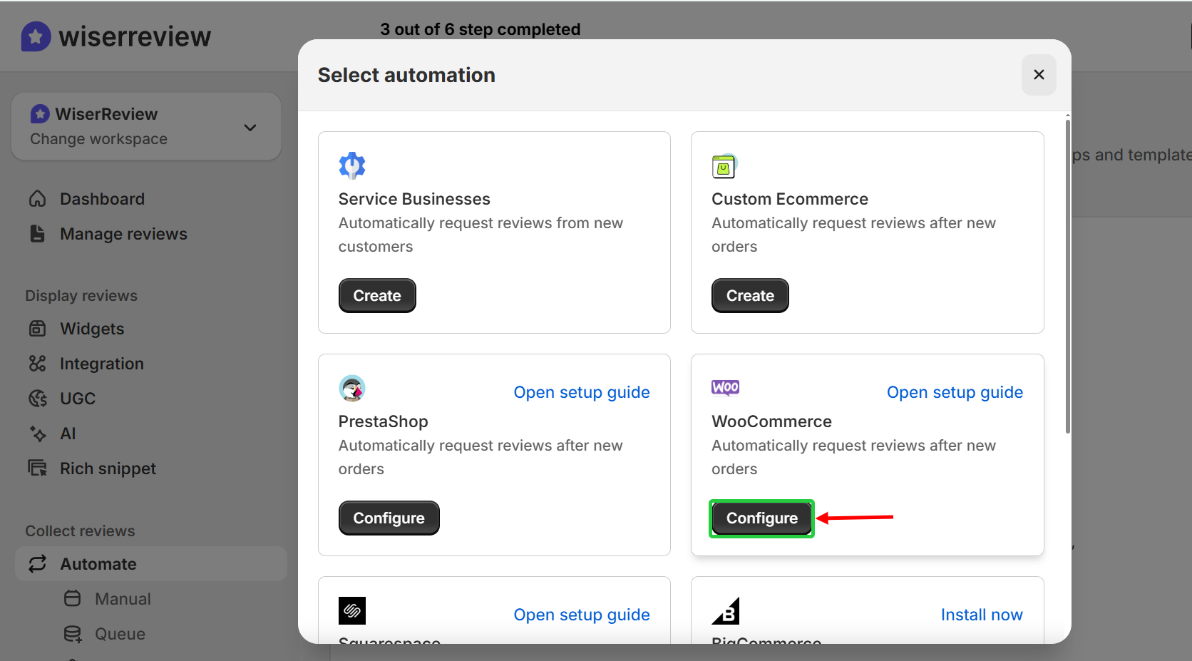Viewport: 1192px width, 661px height.
Task: Switch to the Automate section
Action: [x=98, y=563]
